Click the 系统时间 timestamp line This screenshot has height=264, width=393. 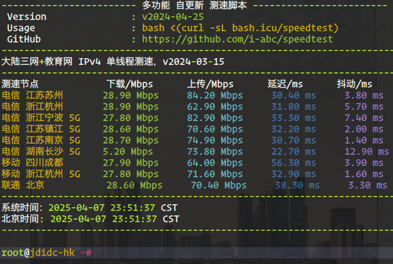click(90, 208)
